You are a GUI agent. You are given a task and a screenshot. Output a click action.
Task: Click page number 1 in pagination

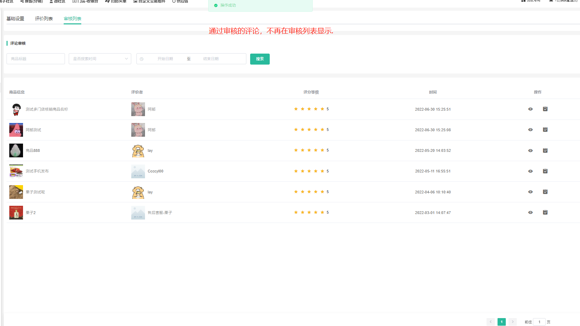pos(501,322)
